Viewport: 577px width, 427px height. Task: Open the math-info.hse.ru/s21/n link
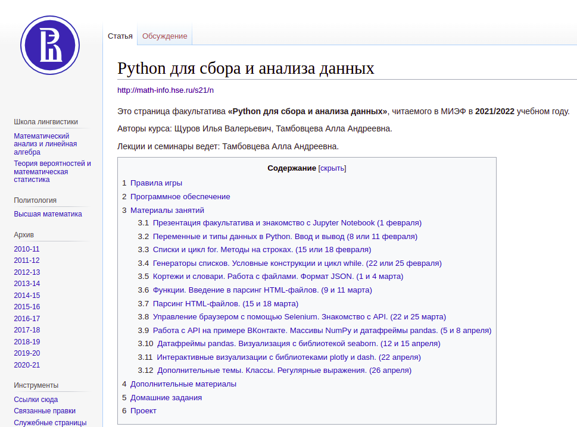[x=165, y=90]
